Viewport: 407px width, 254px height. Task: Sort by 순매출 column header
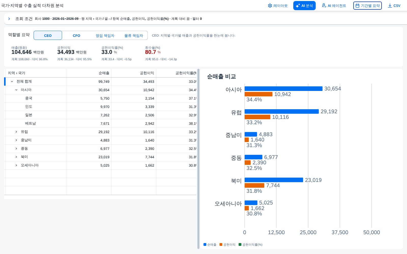pyautogui.click(x=89, y=73)
